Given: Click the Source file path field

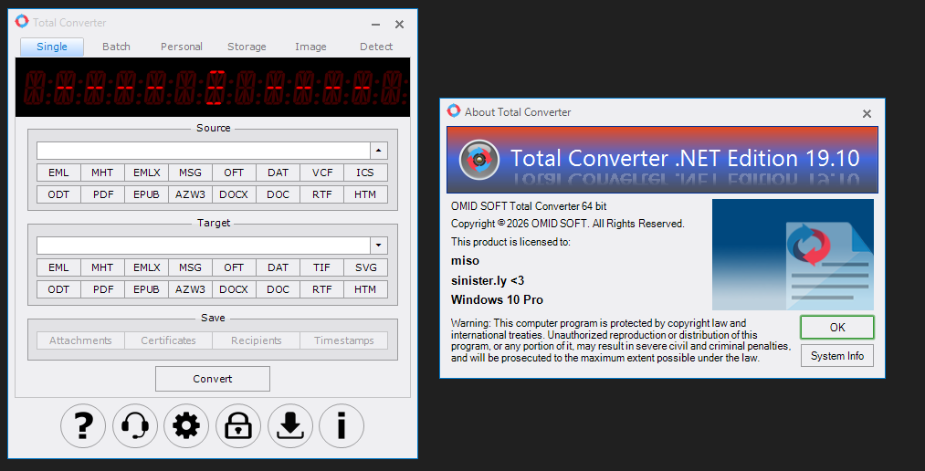Looking at the screenshot, I should (204, 151).
